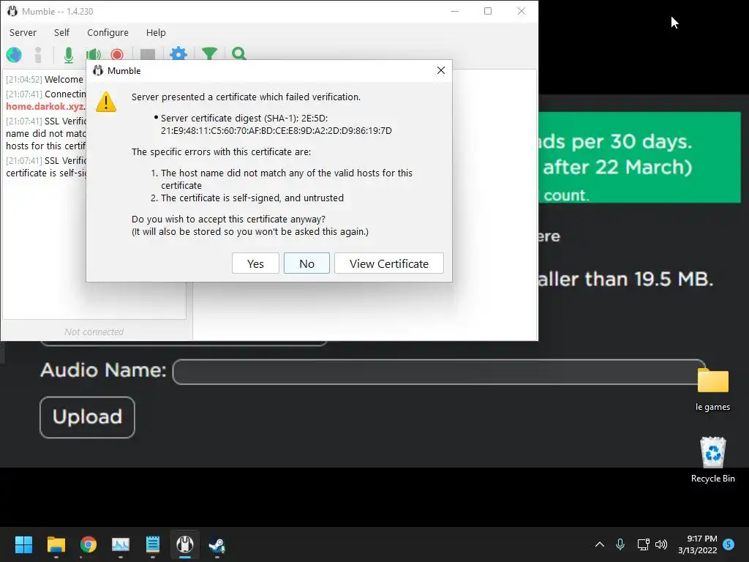Click the Upload button on webpage
This screenshot has width=749, height=562.
[88, 416]
